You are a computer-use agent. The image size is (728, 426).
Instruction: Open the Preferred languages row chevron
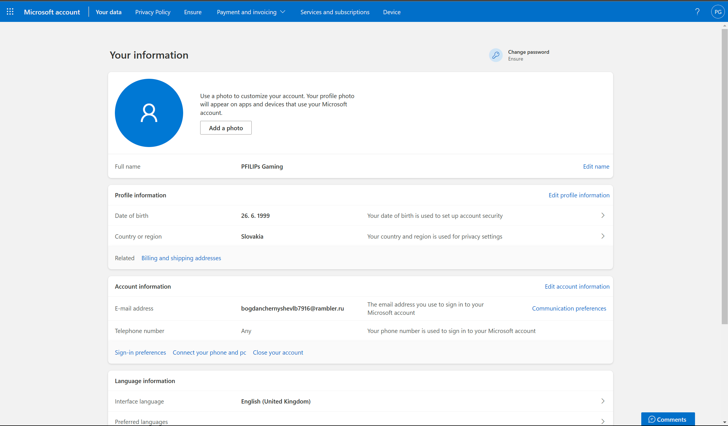tap(603, 421)
